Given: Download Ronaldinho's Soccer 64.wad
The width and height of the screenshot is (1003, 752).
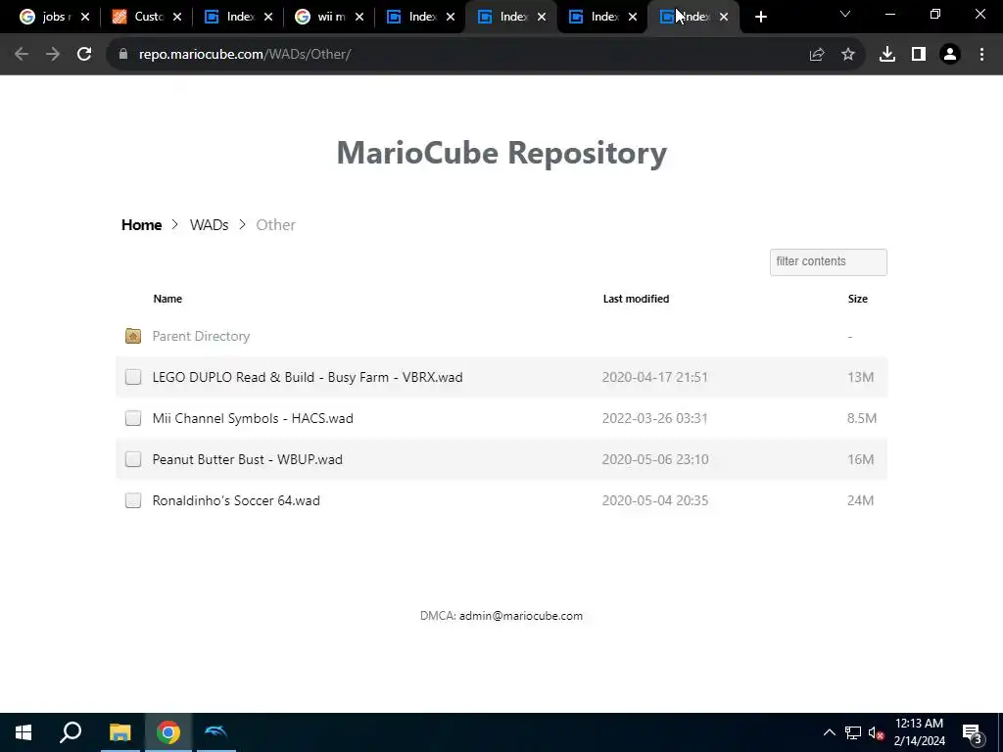Looking at the screenshot, I should (236, 500).
